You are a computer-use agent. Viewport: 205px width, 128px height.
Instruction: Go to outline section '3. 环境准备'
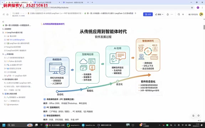click(x=8, y=54)
